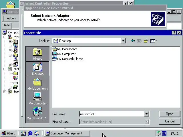183x137 pixels.
Task: Open the Look in dropdown arrow
Action: 123,41
